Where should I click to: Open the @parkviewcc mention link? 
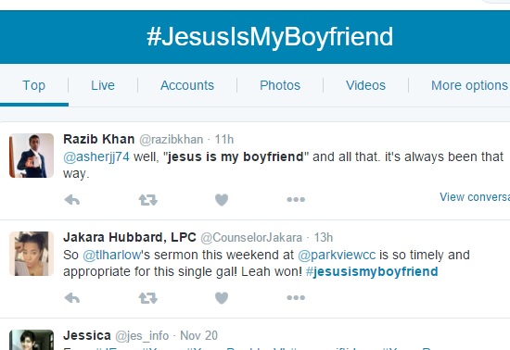tap(337, 256)
